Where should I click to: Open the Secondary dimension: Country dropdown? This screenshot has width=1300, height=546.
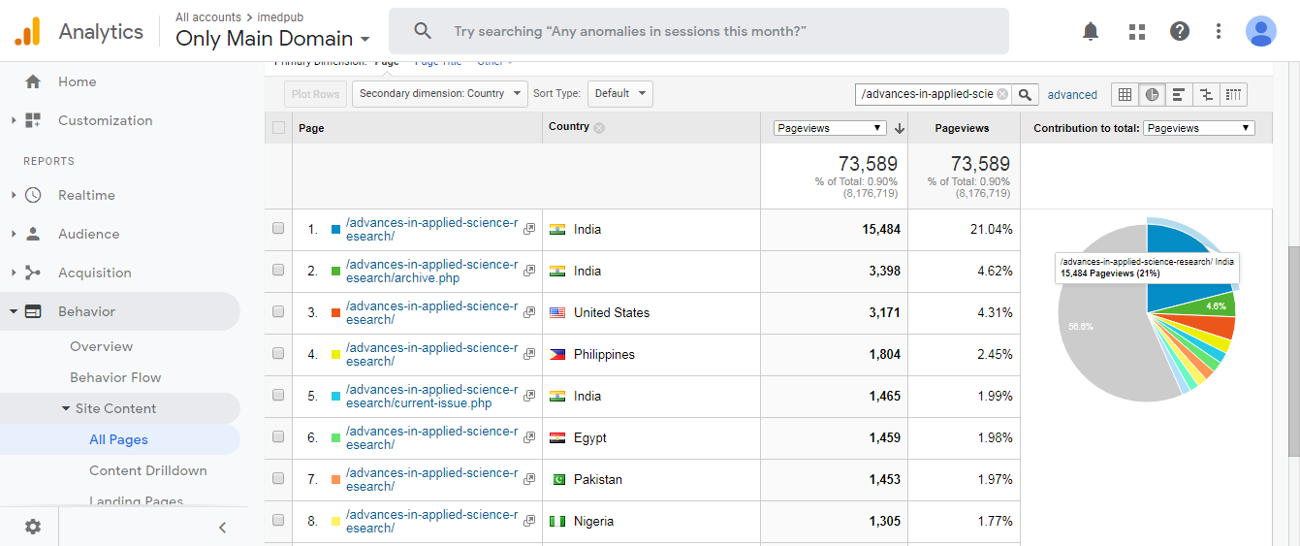click(439, 94)
